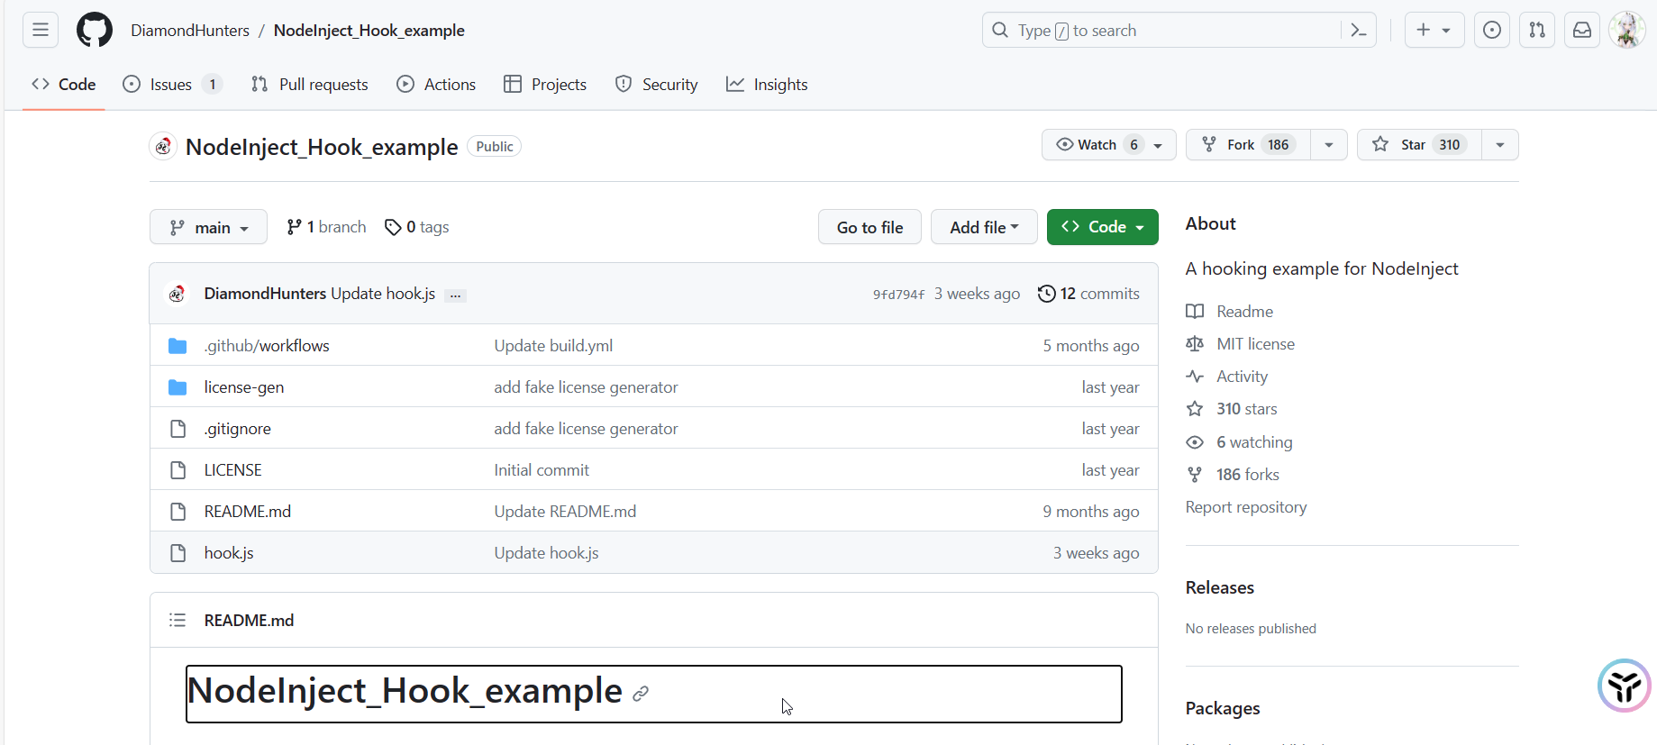Open pull requests icon in header
1657x745 pixels.
coord(1537,30)
